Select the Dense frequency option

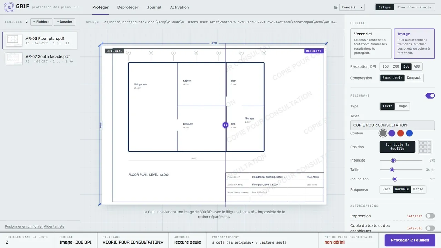[418, 189]
